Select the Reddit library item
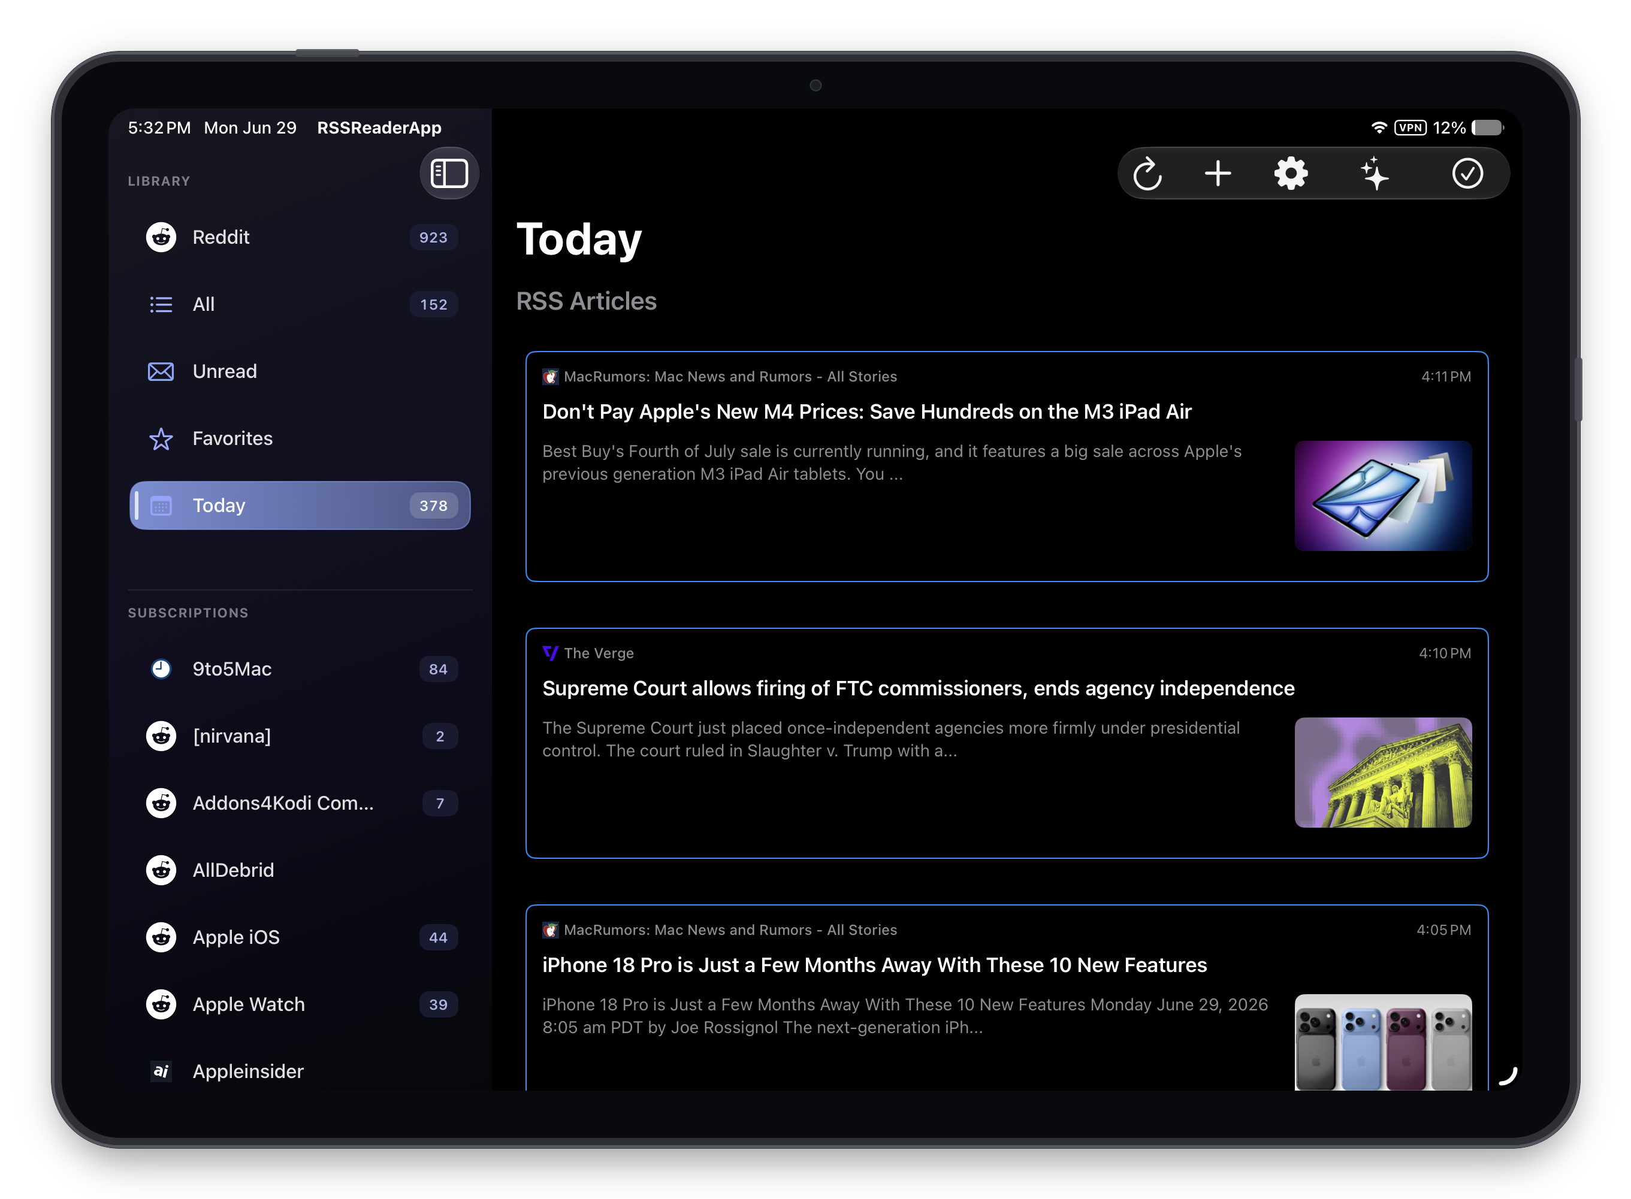Image resolution: width=1631 pixels, height=1199 pixels. tap(300, 237)
